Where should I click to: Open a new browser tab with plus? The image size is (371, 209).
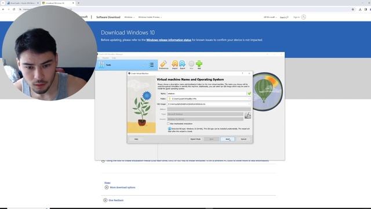(78, 3)
